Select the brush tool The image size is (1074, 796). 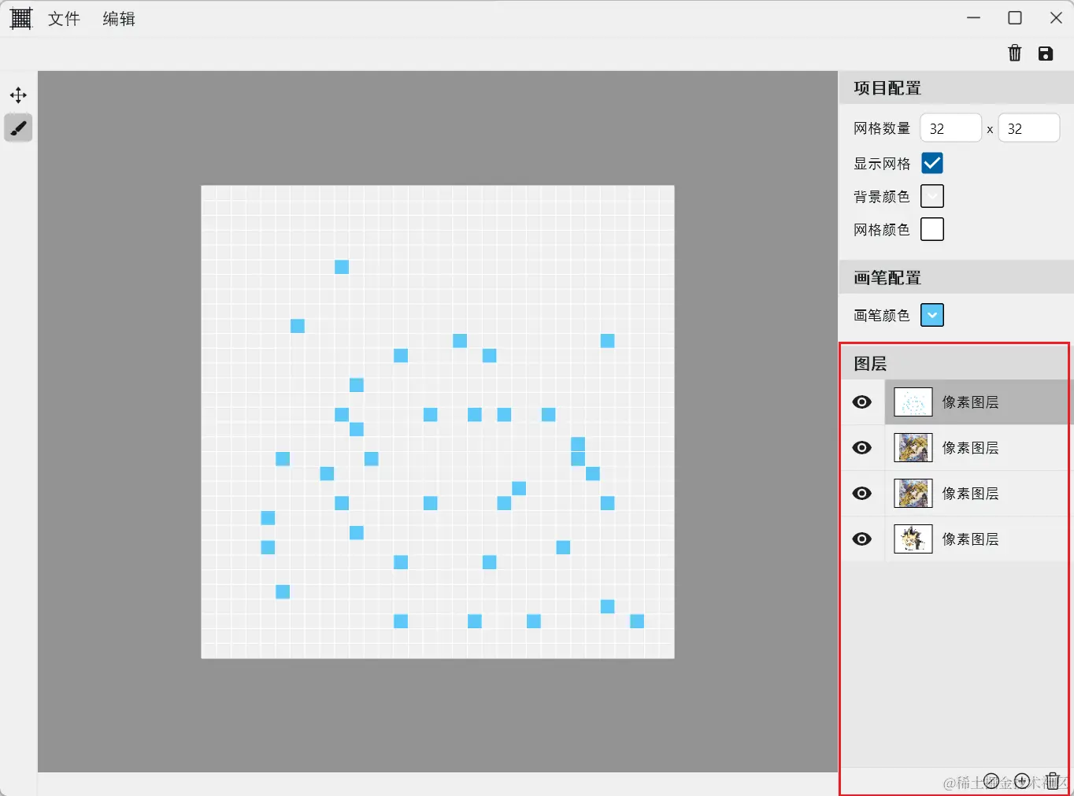pos(18,128)
